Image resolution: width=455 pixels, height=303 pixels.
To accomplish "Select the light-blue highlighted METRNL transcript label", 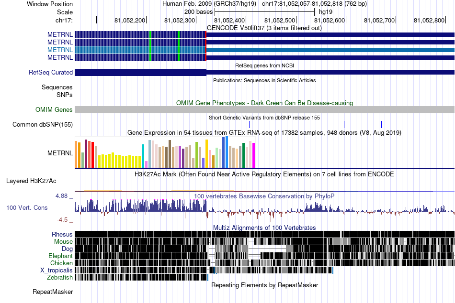I will point(60,50).
